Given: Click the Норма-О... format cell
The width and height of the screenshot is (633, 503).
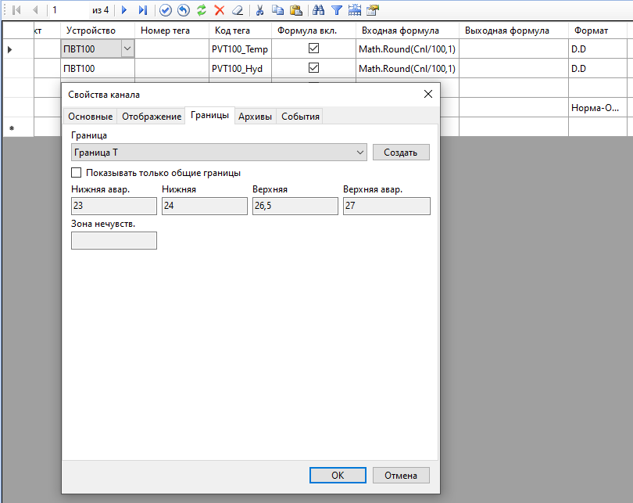Looking at the screenshot, I should (x=598, y=107).
